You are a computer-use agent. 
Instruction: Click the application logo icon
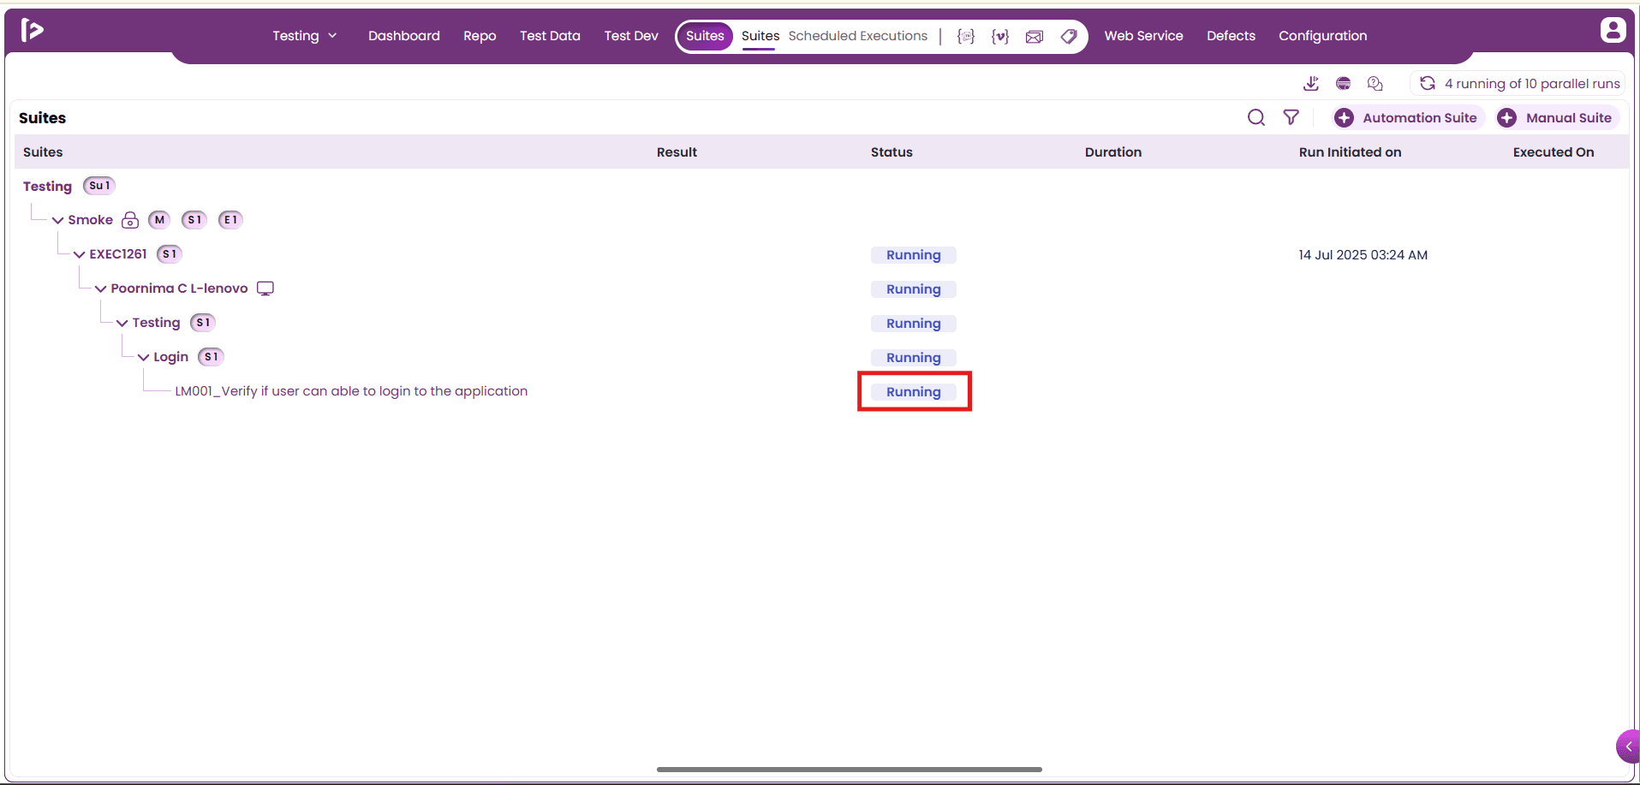tap(32, 30)
